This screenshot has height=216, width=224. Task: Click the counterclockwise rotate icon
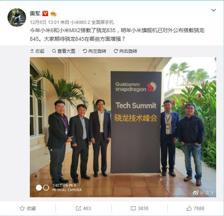(x=85, y=51)
